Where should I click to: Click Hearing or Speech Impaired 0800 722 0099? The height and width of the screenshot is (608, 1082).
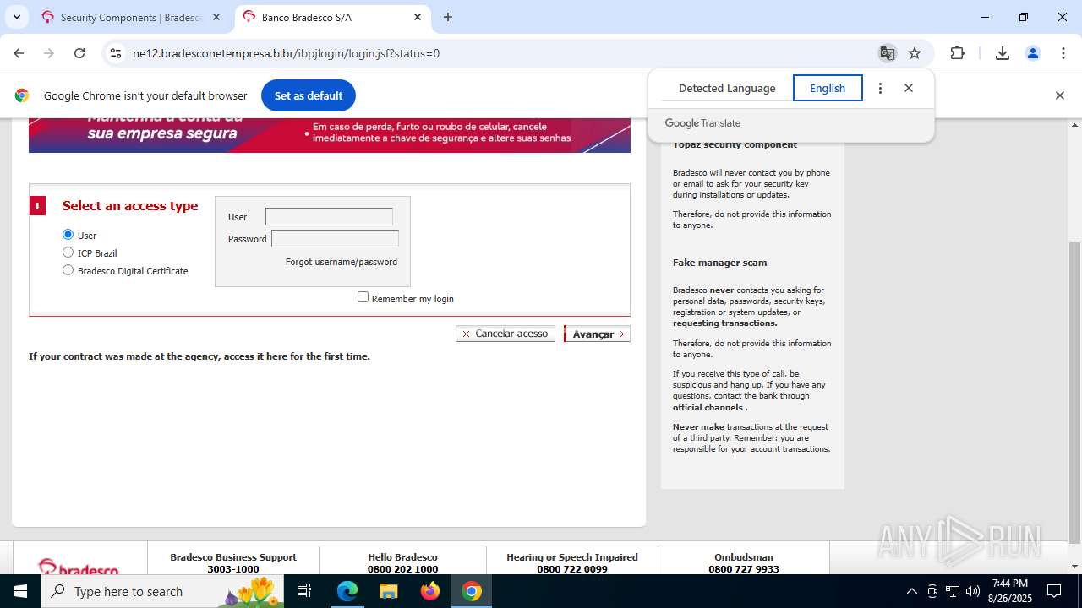coord(572,562)
